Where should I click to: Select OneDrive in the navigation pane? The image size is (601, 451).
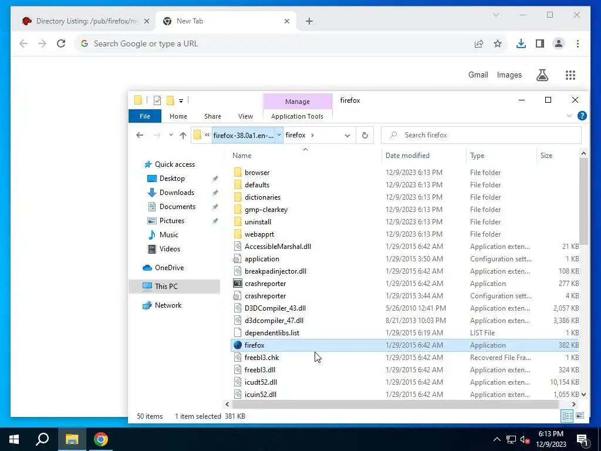tap(169, 268)
